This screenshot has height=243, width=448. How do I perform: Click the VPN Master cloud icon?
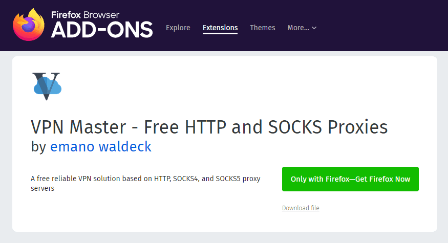coord(47,85)
